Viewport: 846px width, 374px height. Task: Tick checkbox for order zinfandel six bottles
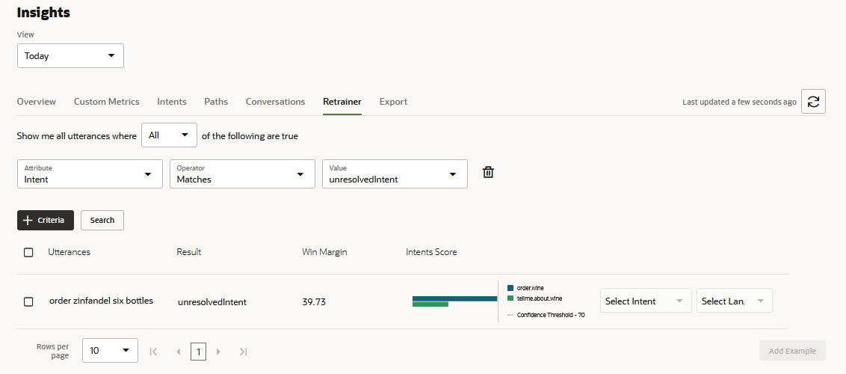(x=28, y=301)
